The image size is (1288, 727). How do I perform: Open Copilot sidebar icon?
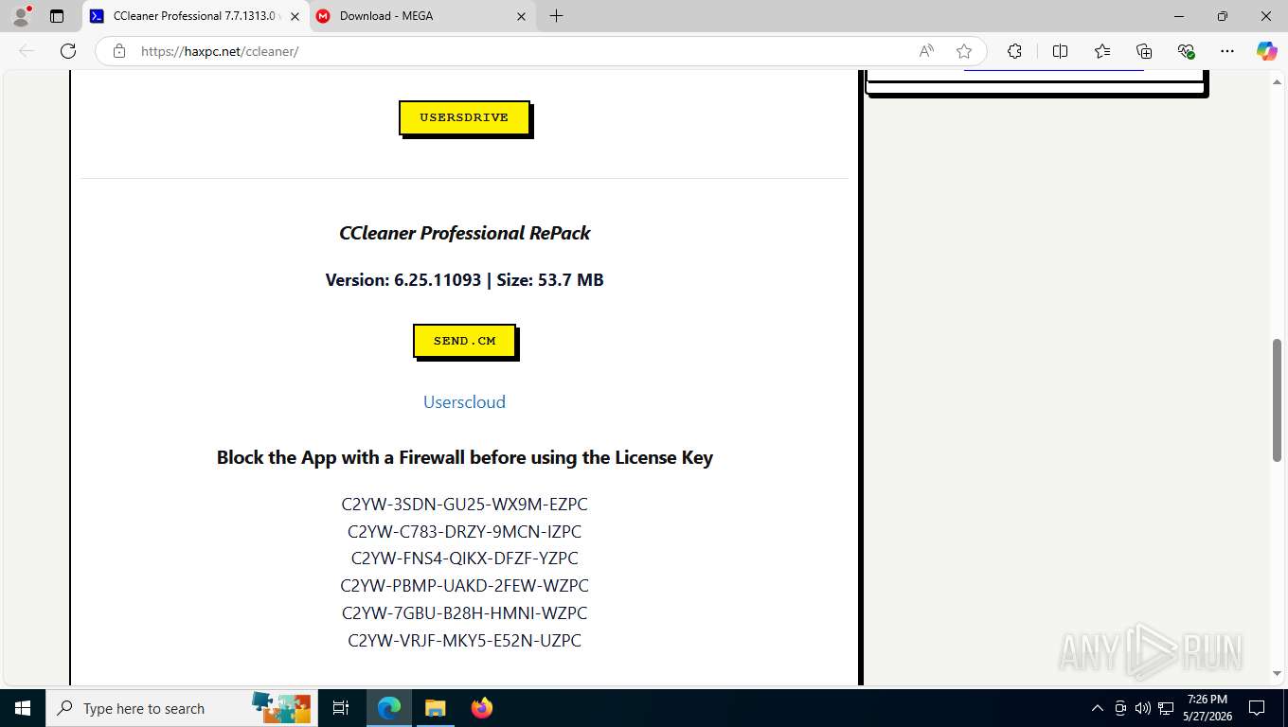(1267, 51)
